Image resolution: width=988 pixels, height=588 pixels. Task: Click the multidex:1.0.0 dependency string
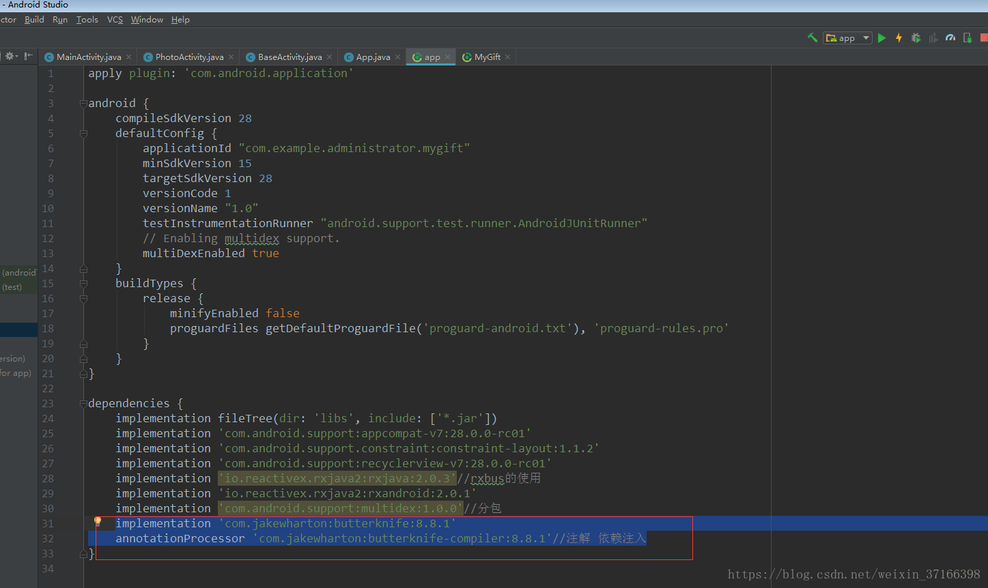(x=341, y=508)
